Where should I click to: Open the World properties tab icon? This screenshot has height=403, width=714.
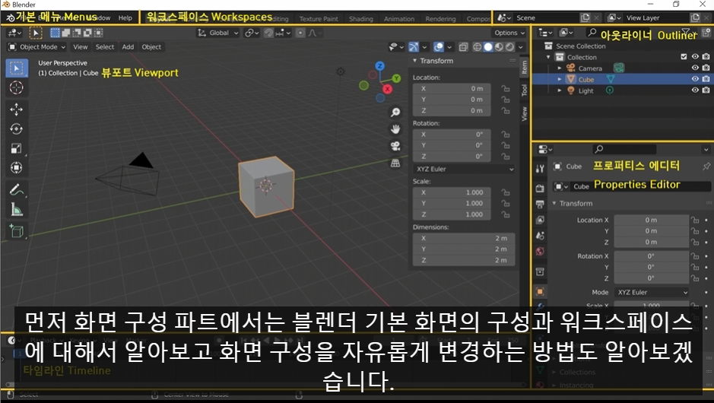[x=540, y=252]
